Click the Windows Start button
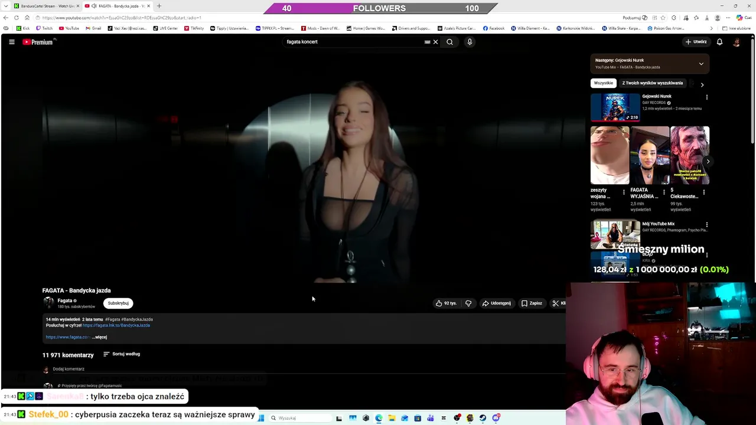This screenshot has height=425, width=756. click(261, 418)
